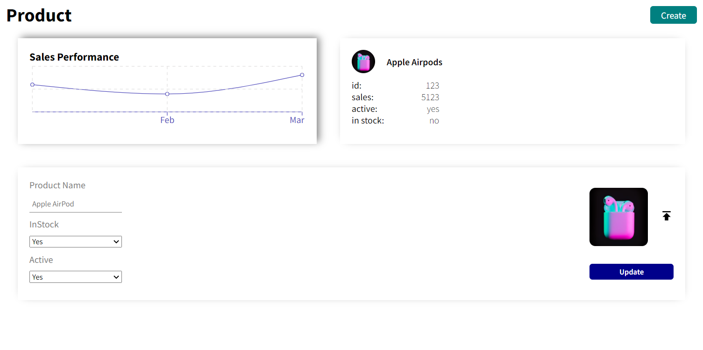Viewport: 703px width, 350px height.
Task: Click the Product Name label
Action: pyautogui.click(x=57, y=185)
